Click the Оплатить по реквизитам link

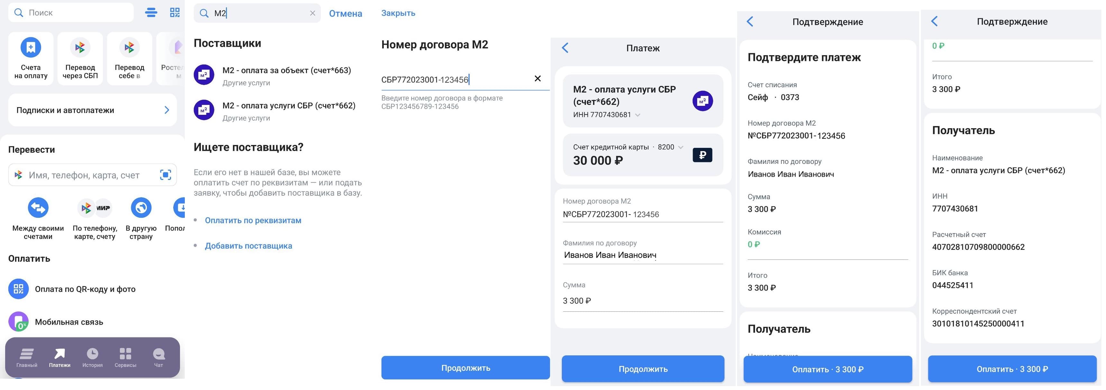pos(253,220)
